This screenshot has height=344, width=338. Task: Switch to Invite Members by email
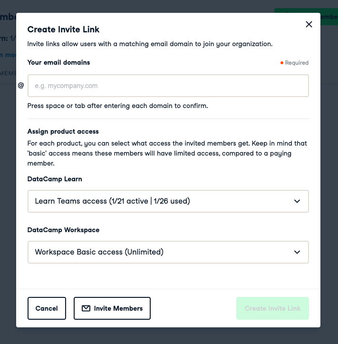[x=112, y=308]
